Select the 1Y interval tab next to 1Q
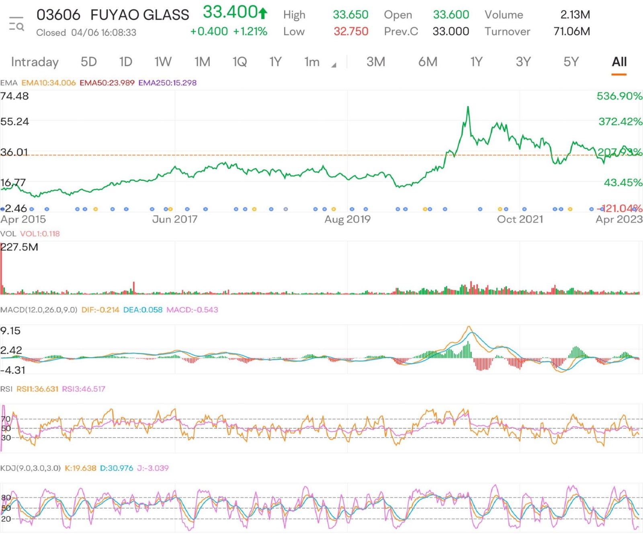643x538 pixels. coord(275,62)
